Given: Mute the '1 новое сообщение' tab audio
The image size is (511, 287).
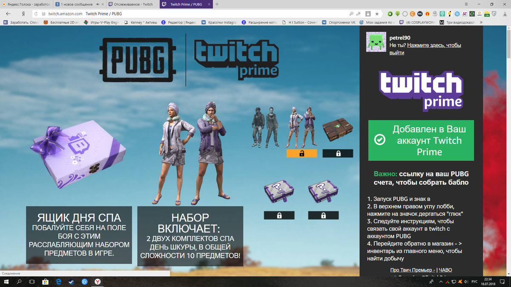Looking at the screenshot, I should (x=98, y=4).
